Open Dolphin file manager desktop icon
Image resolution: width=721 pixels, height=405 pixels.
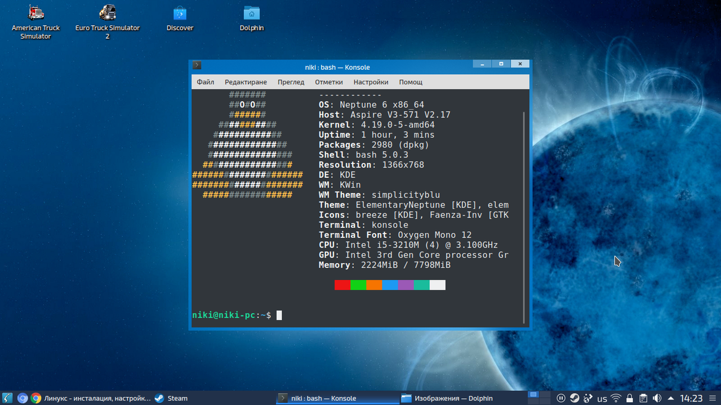252,19
